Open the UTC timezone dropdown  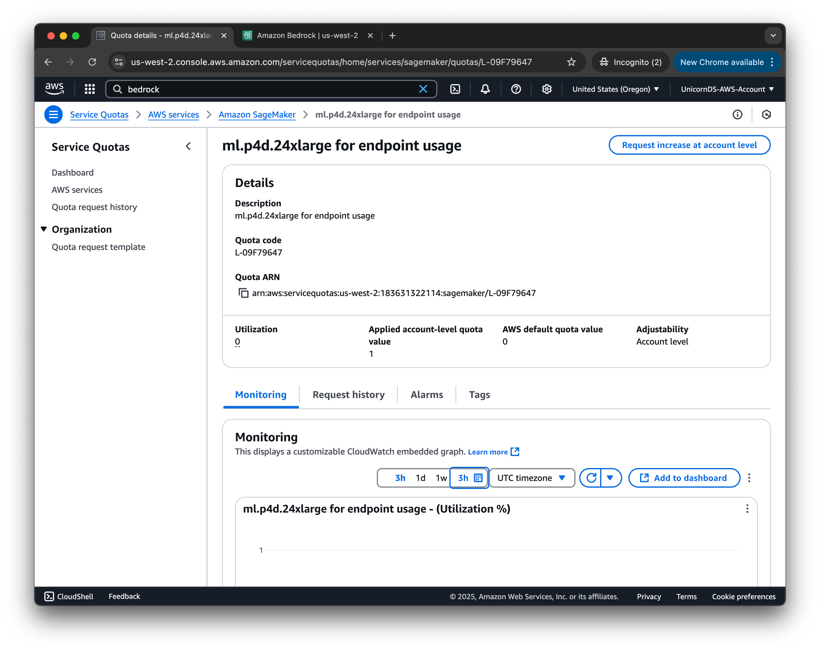click(531, 478)
